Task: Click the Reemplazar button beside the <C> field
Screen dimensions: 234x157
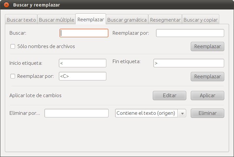Action: point(207,77)
